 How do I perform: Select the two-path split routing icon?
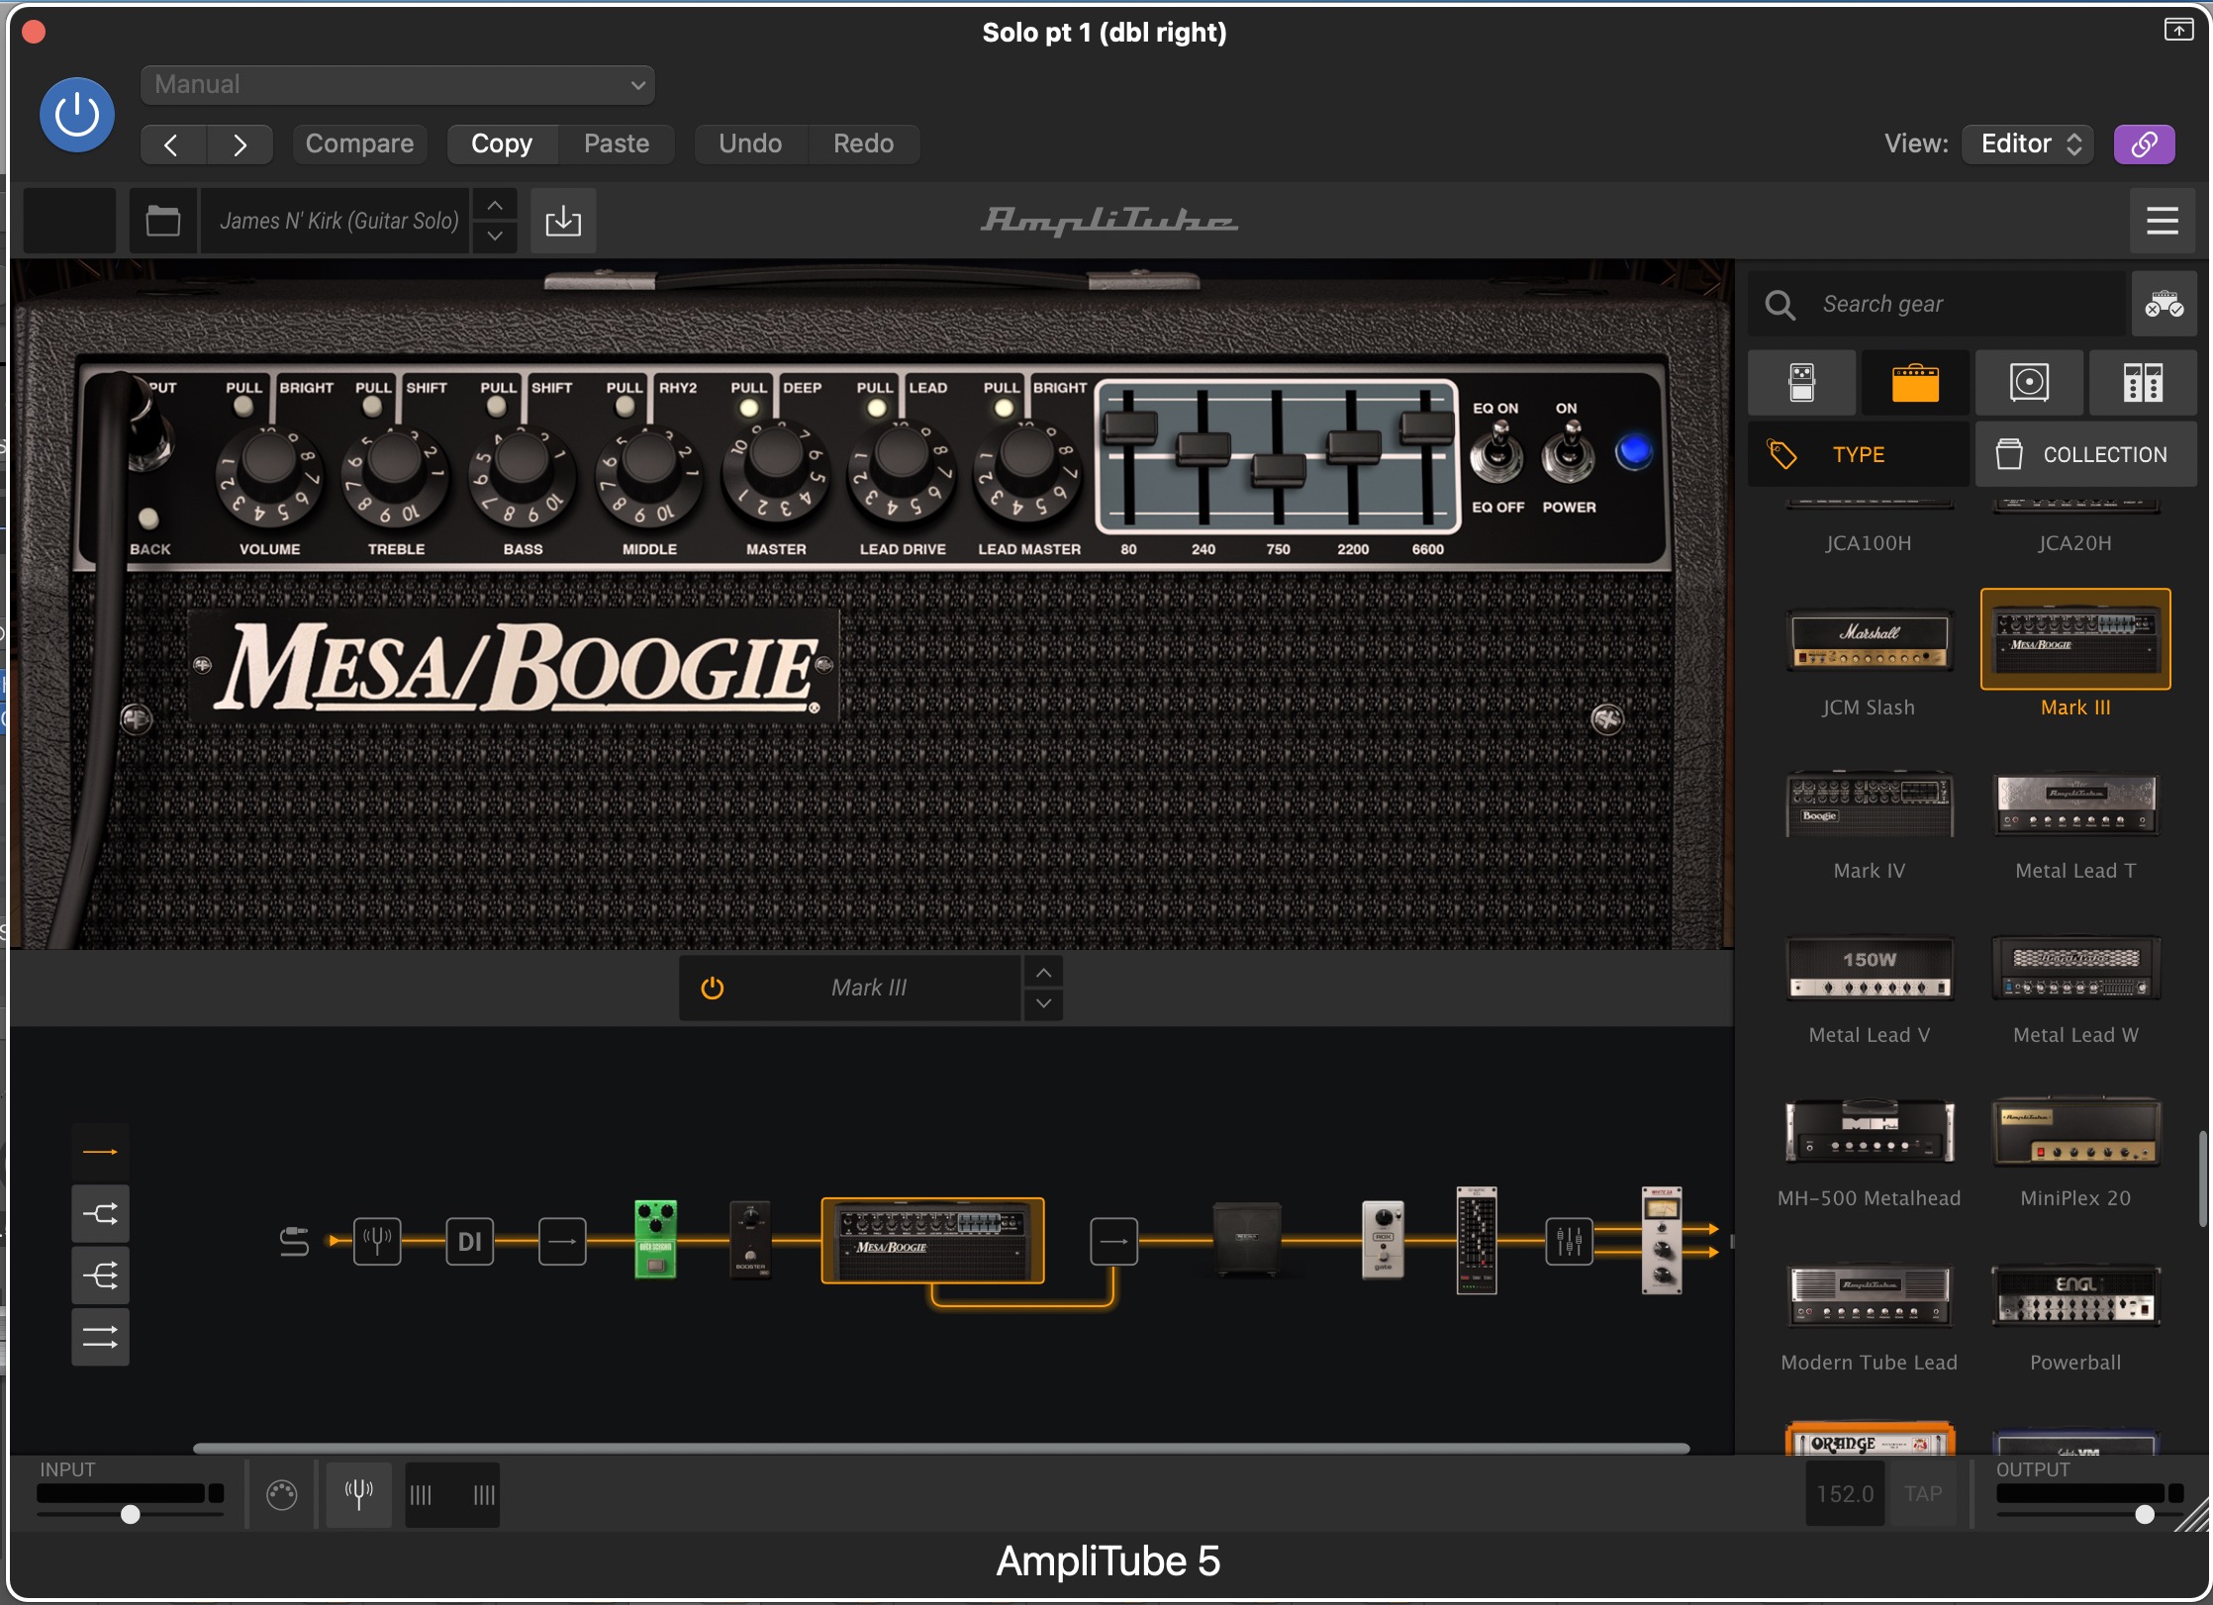pos(100,1213)
